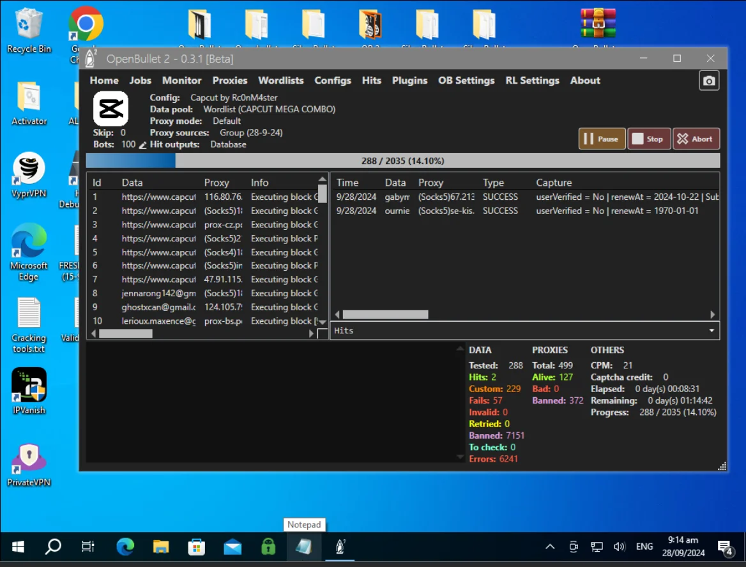Select the VyprVPN desktop shortcut
The image size is (746, 567).
(29, 174)
